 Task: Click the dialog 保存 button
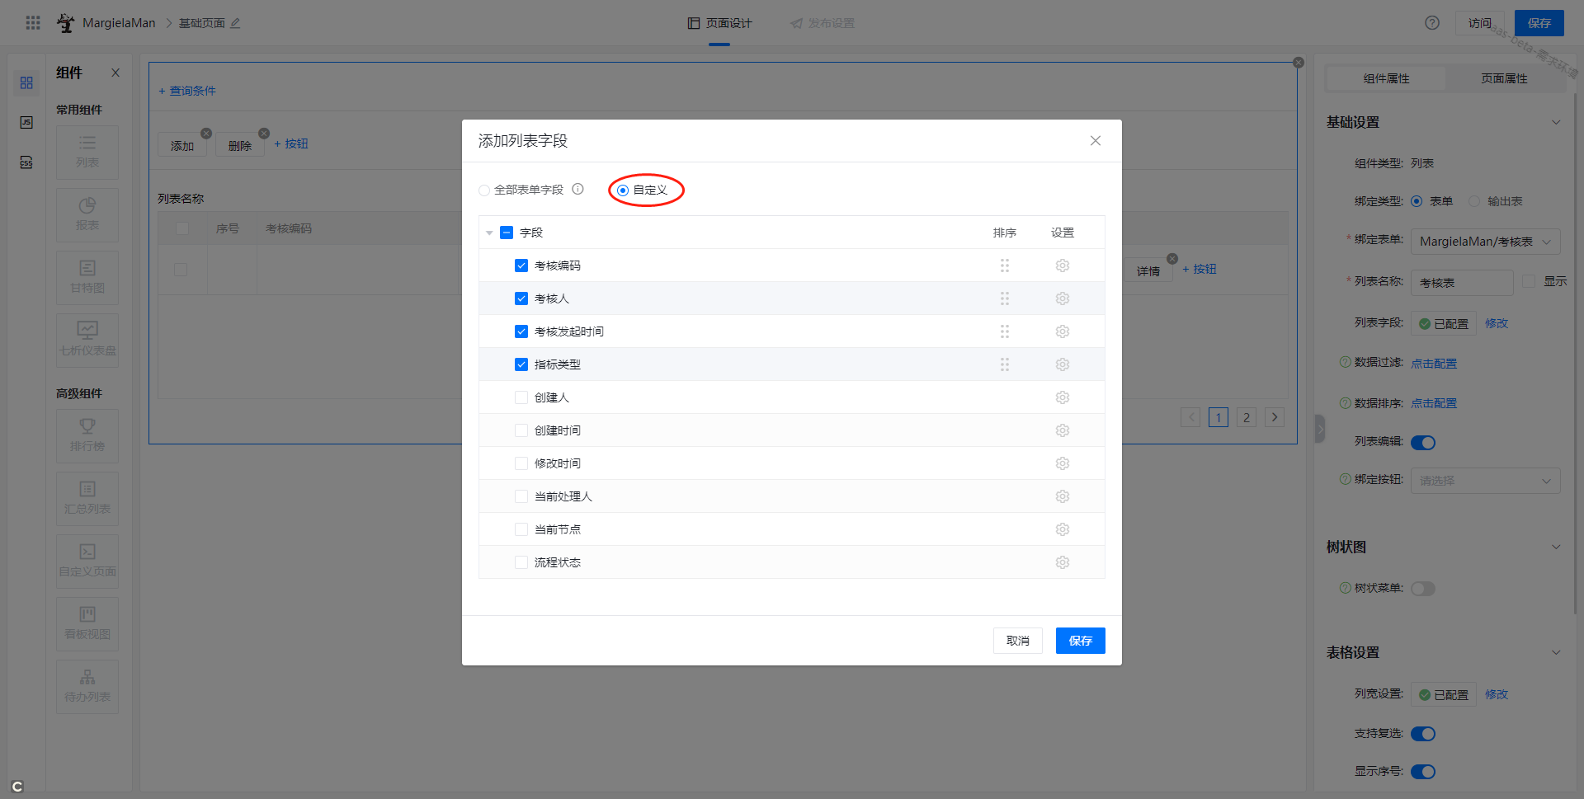pos(1080,641)
